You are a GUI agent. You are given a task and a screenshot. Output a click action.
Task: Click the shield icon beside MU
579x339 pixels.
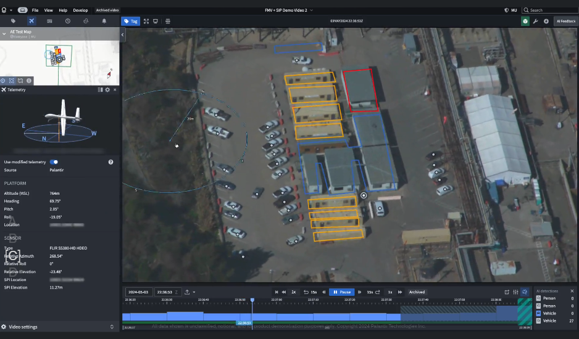(506, 10)
